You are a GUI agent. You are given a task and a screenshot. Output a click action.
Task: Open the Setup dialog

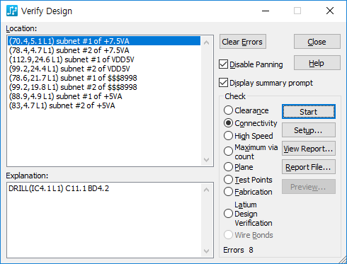click(309, 130)
